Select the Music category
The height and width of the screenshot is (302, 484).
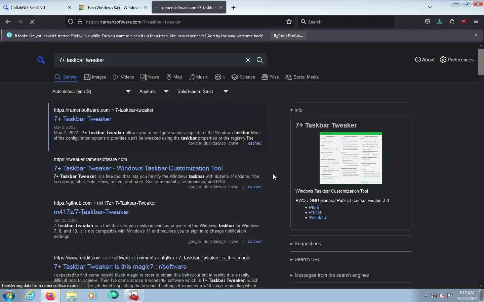coord(198,77)
